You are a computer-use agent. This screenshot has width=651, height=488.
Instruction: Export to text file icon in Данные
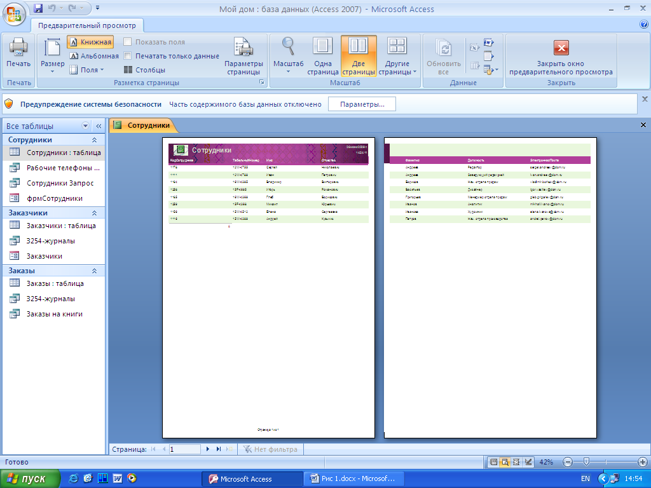click(489, 56)
